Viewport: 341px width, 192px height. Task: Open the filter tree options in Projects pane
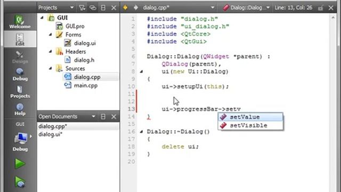[x=82, y=8]
